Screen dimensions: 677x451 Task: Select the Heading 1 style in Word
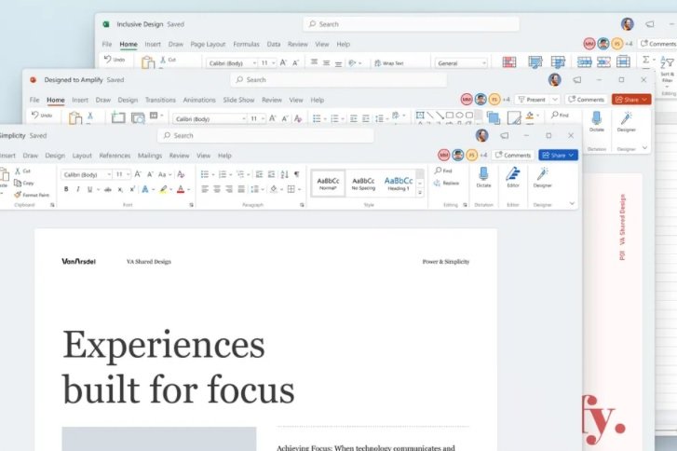coord(398,184)
